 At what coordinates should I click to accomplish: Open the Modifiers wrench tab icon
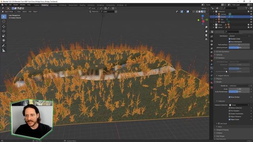tap(212, 64)
